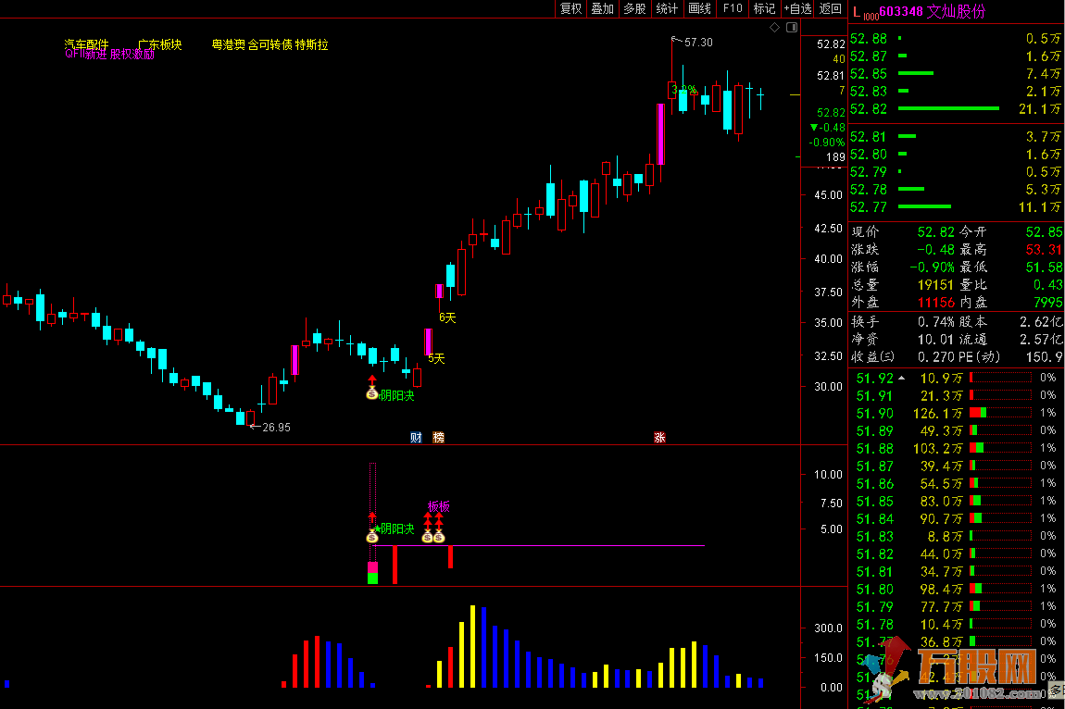Click the 涨 marker under the K-line chart
Image resolution: width=1065 pixels, height=709 pixels.
[x=659, y=438]
